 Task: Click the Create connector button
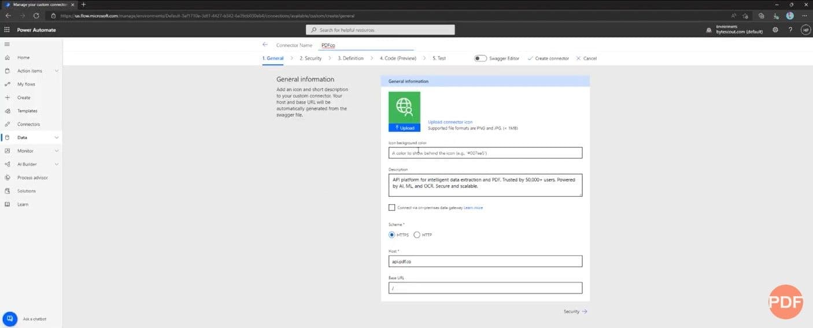tap(548, 58)
